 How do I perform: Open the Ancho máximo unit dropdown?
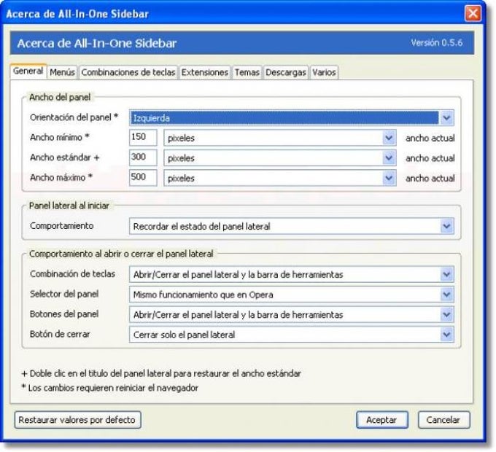click(x=280, y=178)
